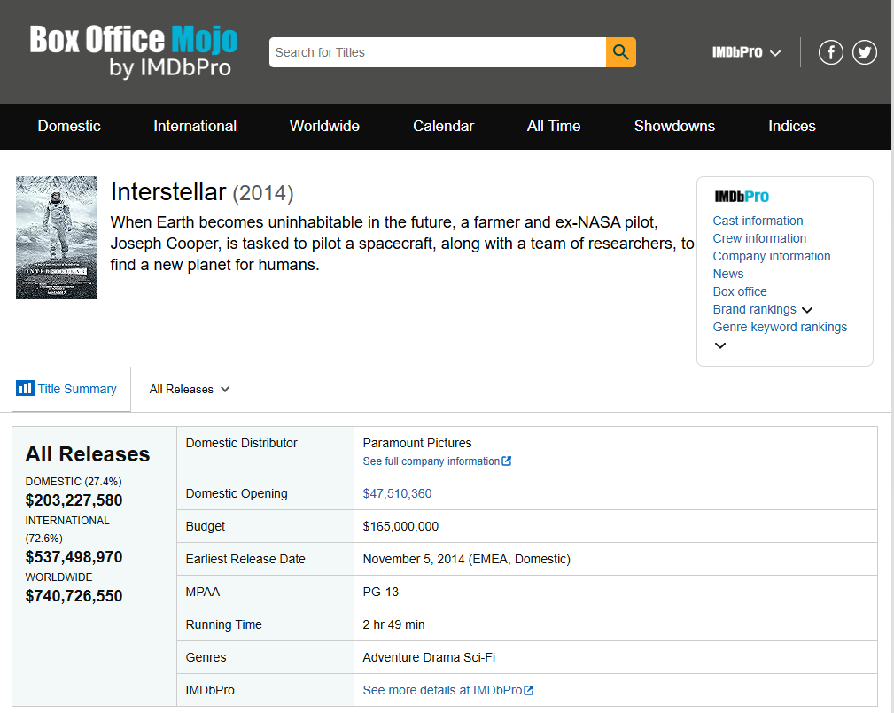Screen dimensions: 894x713
Task: Click the Interstellar (2014) title heading
Action: tap(202, 192)
